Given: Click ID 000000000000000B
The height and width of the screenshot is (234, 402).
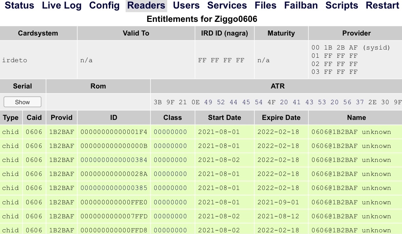Looking at the screenshot, I should 114,146.
